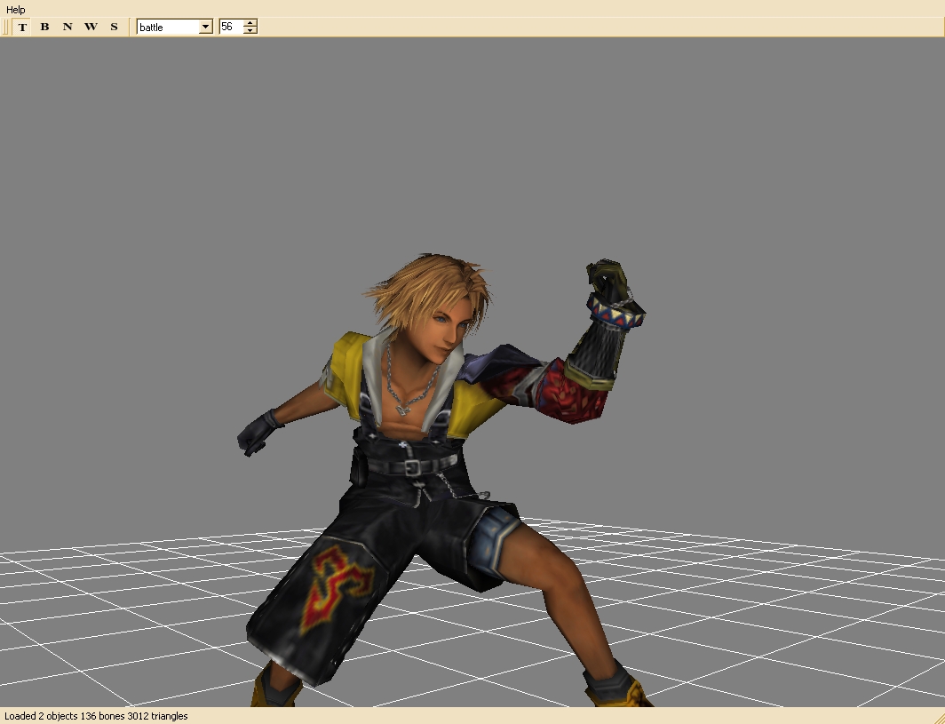The width and height of the screenshot is (945, 724).
Task: Focus the frame number field showing 56
Action: (232, 27)
